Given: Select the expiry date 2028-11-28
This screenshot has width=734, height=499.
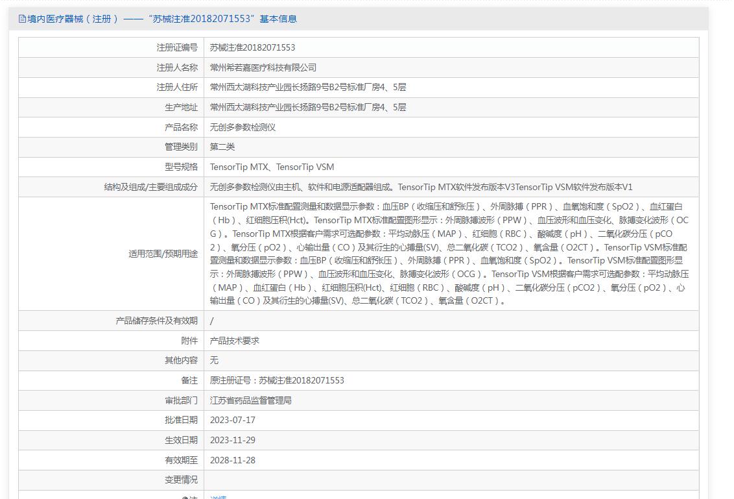Looking at the screenshot, I should (233, 460).
